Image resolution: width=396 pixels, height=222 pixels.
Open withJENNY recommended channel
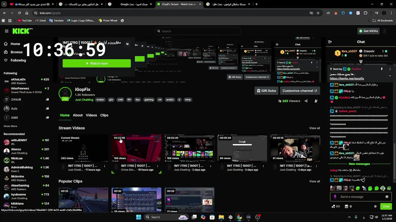pos(26,142)
